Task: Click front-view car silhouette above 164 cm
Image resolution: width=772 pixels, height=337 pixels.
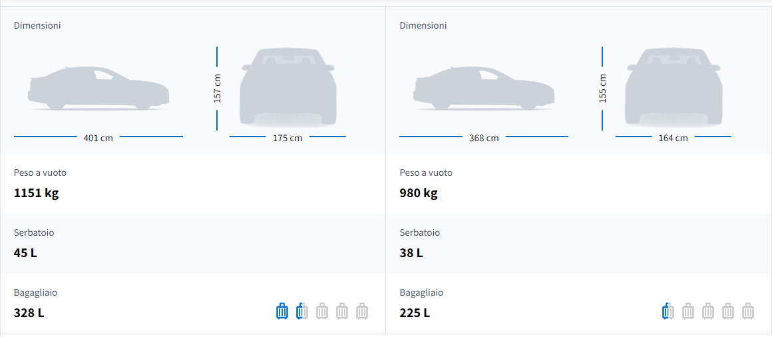Action: point(674,87)
